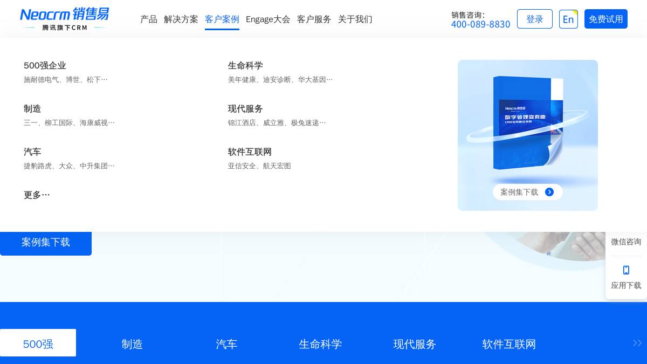Screen dimensions: 647x364
Task: Click the arrow icon on 案例集下载 pill
Action: coord(549,192)
